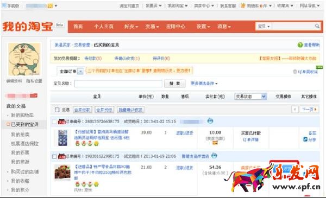Open the 交易状态 dropdown
This screenshot has height=198, width=326.
pos(250,97)
